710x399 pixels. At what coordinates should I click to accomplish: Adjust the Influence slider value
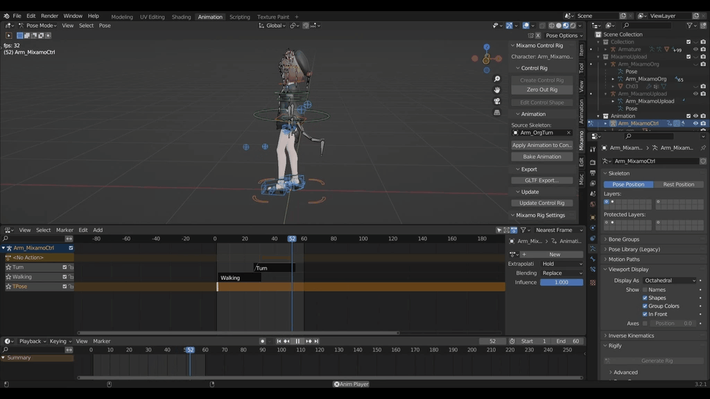tap(562, 282)
